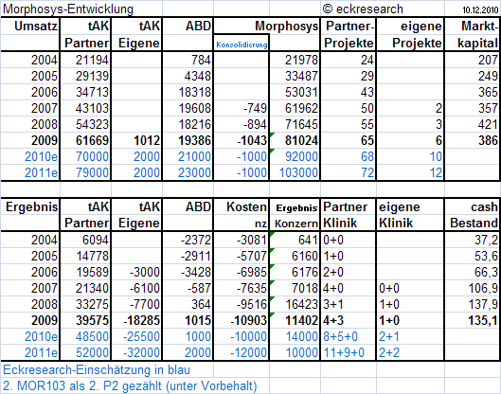Select estimate value -32000

coord(141,352)
